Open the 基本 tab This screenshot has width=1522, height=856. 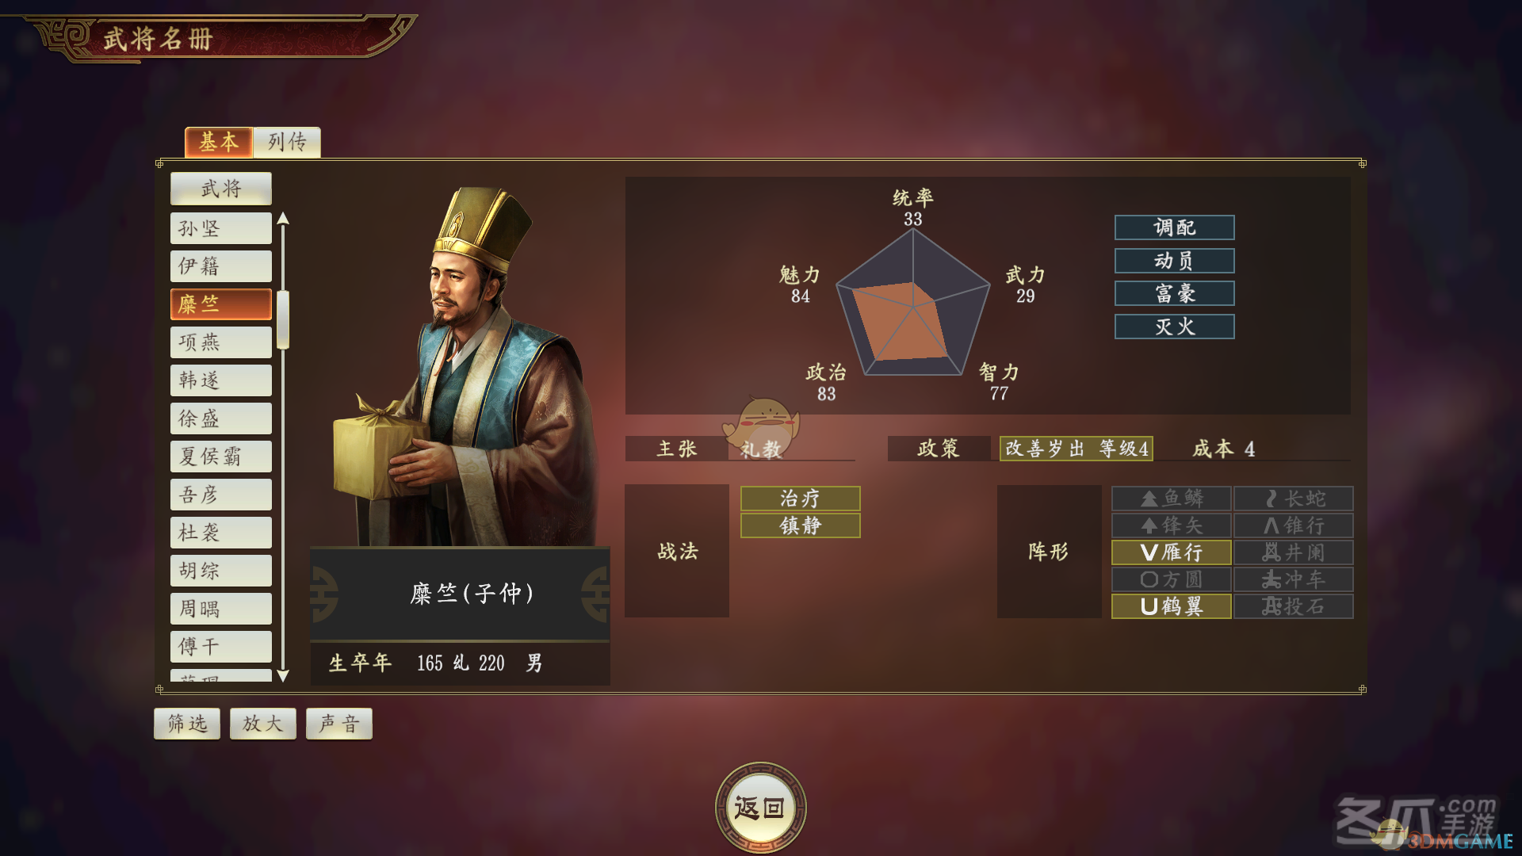click(x=219, y=142)
